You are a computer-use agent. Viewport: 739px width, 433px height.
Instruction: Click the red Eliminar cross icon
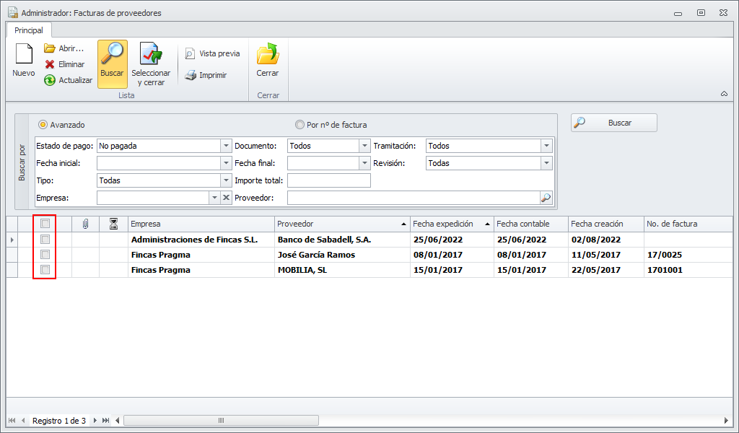[50, 64]
